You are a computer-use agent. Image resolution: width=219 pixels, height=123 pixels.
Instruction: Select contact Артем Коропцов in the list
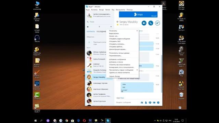pos(100,101)
